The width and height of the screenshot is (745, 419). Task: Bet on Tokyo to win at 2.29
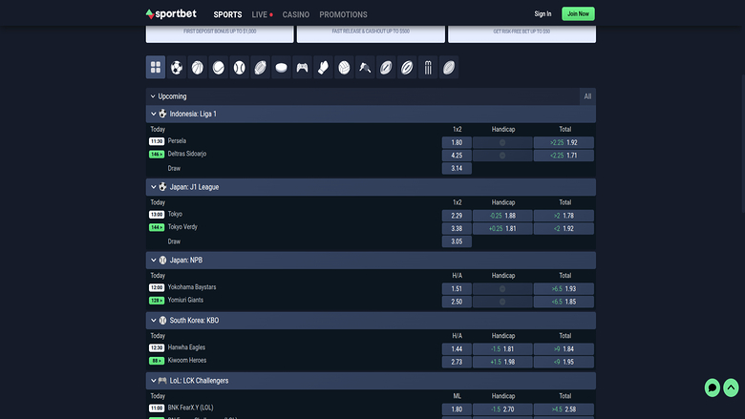pos(457,216)
